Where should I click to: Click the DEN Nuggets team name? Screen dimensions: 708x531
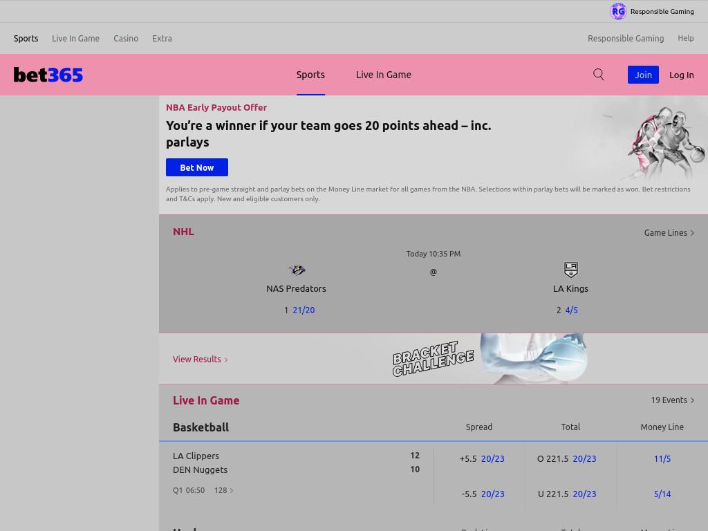pyautogui.click(x=200, y=470)
